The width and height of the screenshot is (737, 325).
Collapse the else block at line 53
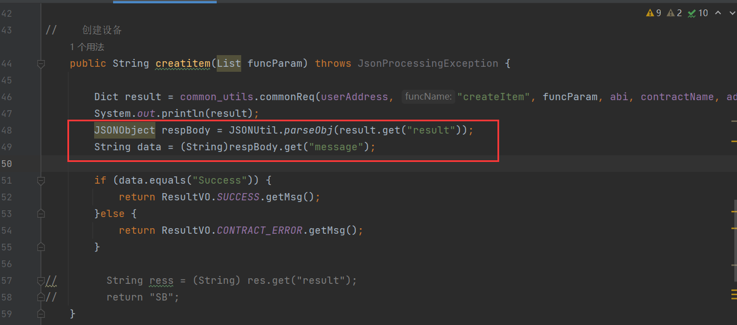[41, 214]
